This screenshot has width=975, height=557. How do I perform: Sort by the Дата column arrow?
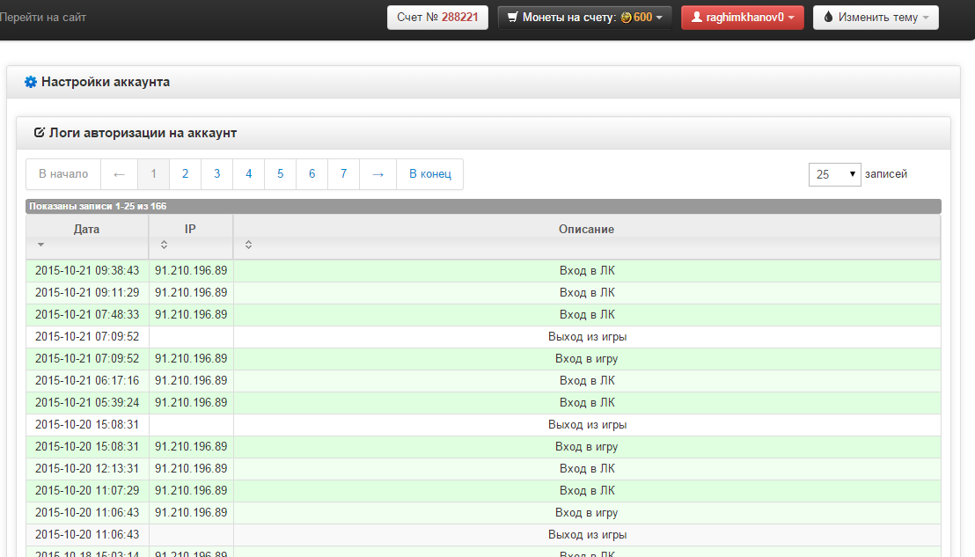point(41,245)
